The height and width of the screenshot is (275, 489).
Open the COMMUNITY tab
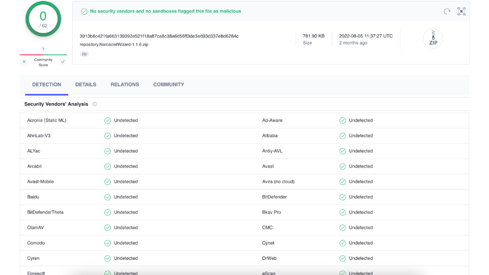pos(169,85)
